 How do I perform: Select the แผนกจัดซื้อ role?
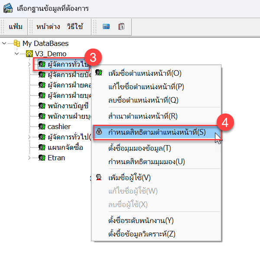pos(65,147)
